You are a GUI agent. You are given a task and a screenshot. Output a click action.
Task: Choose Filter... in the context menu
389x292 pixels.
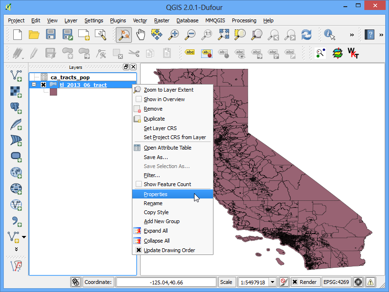tap(173, 175)
